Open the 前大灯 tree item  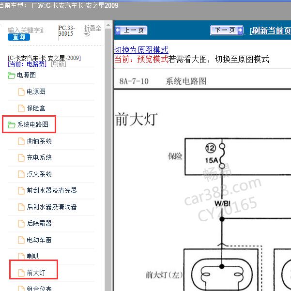(36, 273)
